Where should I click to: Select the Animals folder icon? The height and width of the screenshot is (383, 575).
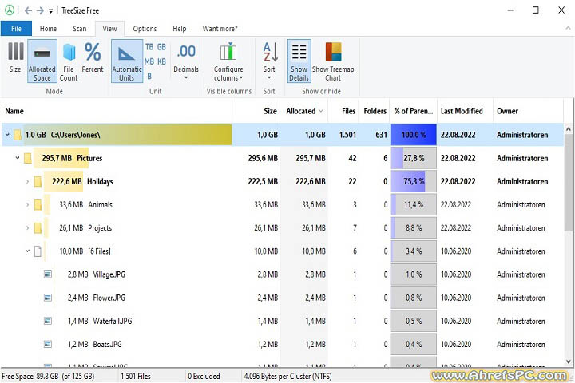[x=38, y=204]
